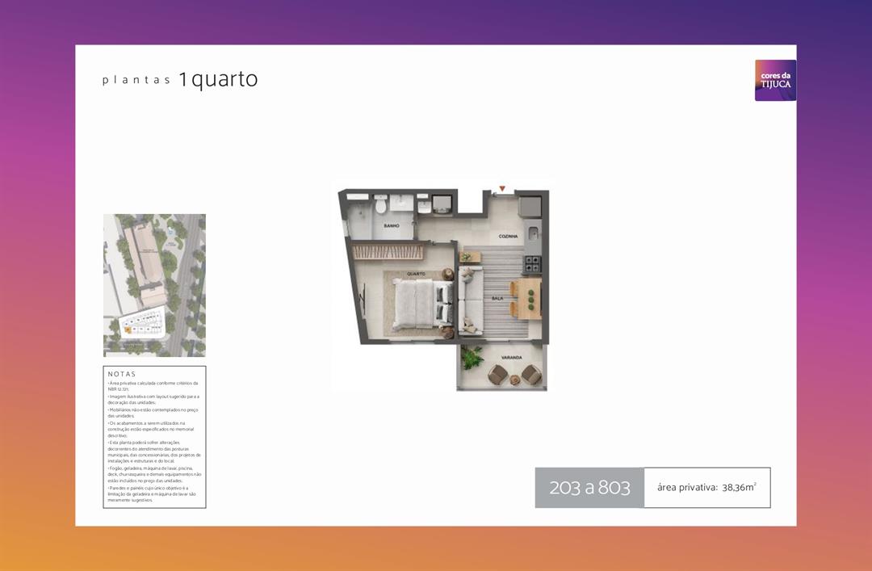Click the área privativa 38,36m² label
872x571 pixels.
(706, 487)
